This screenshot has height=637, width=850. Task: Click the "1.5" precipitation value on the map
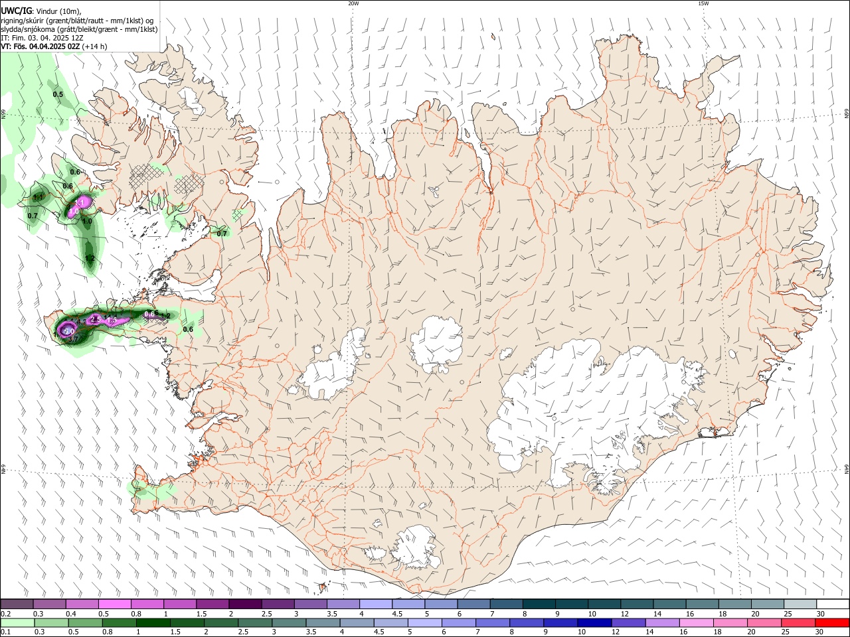[112, 320]
